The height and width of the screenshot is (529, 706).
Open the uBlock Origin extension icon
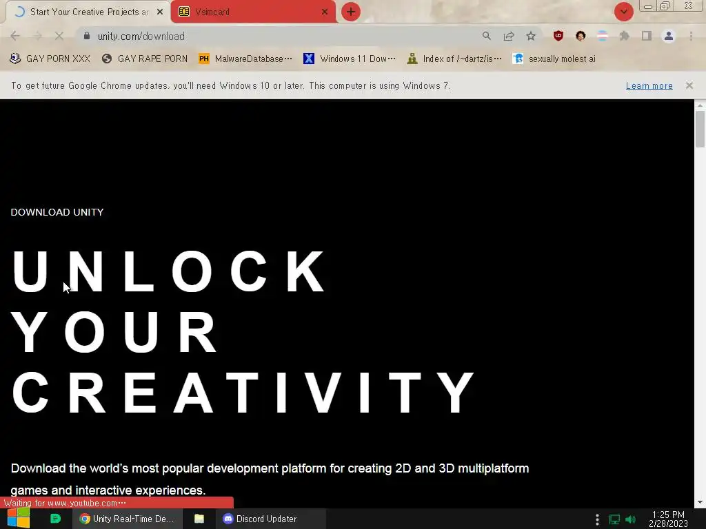click(558, 36)
